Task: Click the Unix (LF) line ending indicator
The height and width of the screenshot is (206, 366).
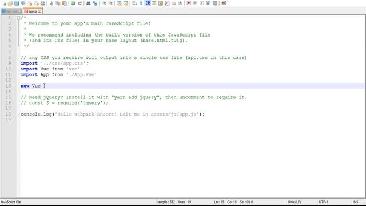Action: 294,202
